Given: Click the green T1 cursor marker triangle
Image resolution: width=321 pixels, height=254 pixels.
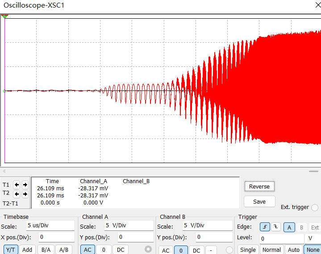Looking at the screenshot, I should point(4,16).
